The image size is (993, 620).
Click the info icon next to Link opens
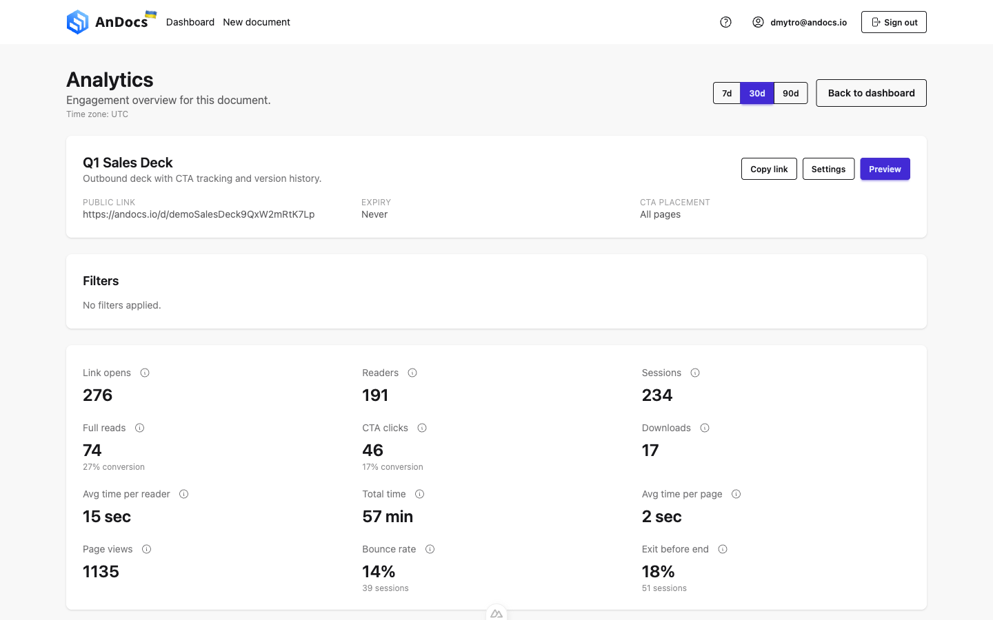(x=145, y=372)
